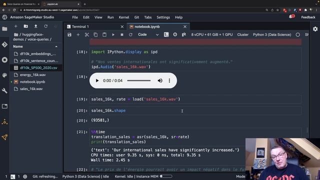Click the clock icon in the notebook toolbar

click(175, 34)
